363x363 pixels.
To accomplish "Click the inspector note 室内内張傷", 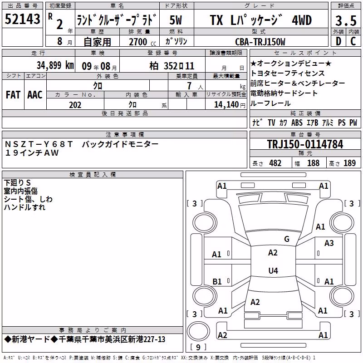I will (x=20, y=191).
